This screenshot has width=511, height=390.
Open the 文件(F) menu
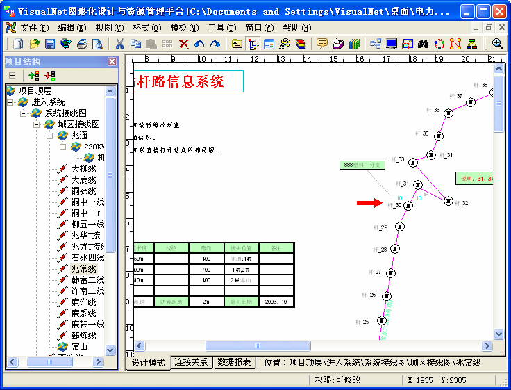[34, 28]
